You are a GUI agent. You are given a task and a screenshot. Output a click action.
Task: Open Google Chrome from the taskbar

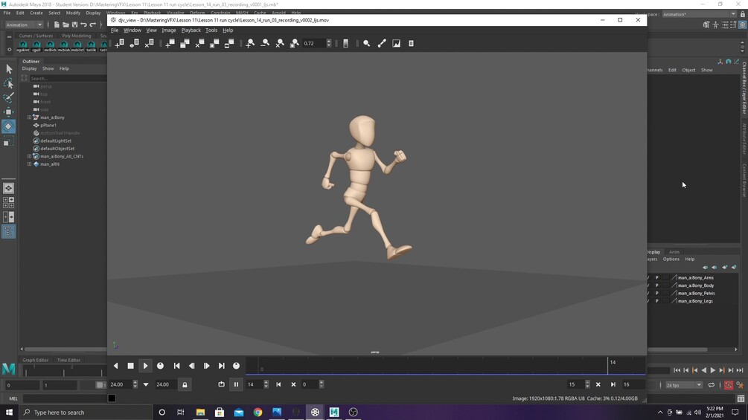(x=258, y=413)
